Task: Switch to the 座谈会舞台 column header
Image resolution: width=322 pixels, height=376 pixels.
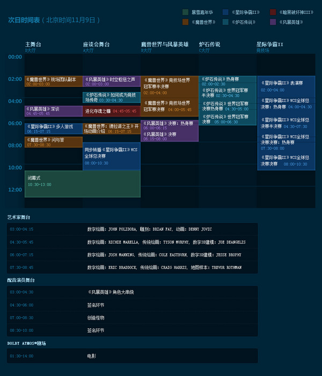Action: 96,44
